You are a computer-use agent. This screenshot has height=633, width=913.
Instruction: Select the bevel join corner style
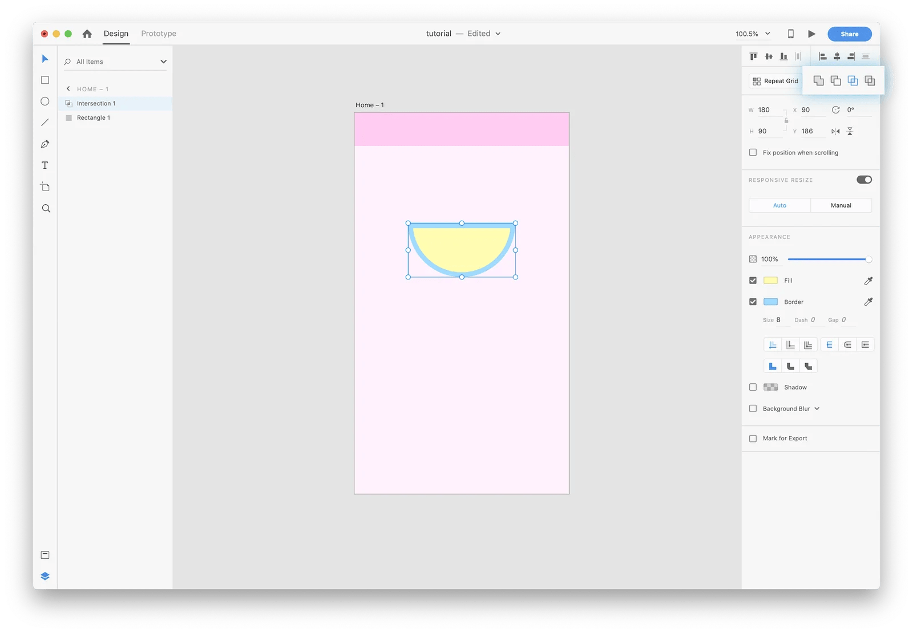click(809, 366)
